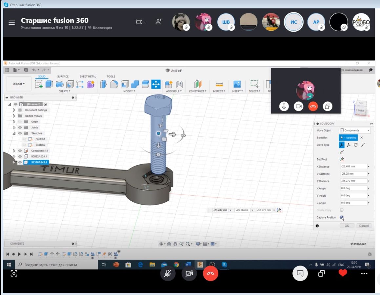Open the Design workspace dropdown

click(19, 84)
